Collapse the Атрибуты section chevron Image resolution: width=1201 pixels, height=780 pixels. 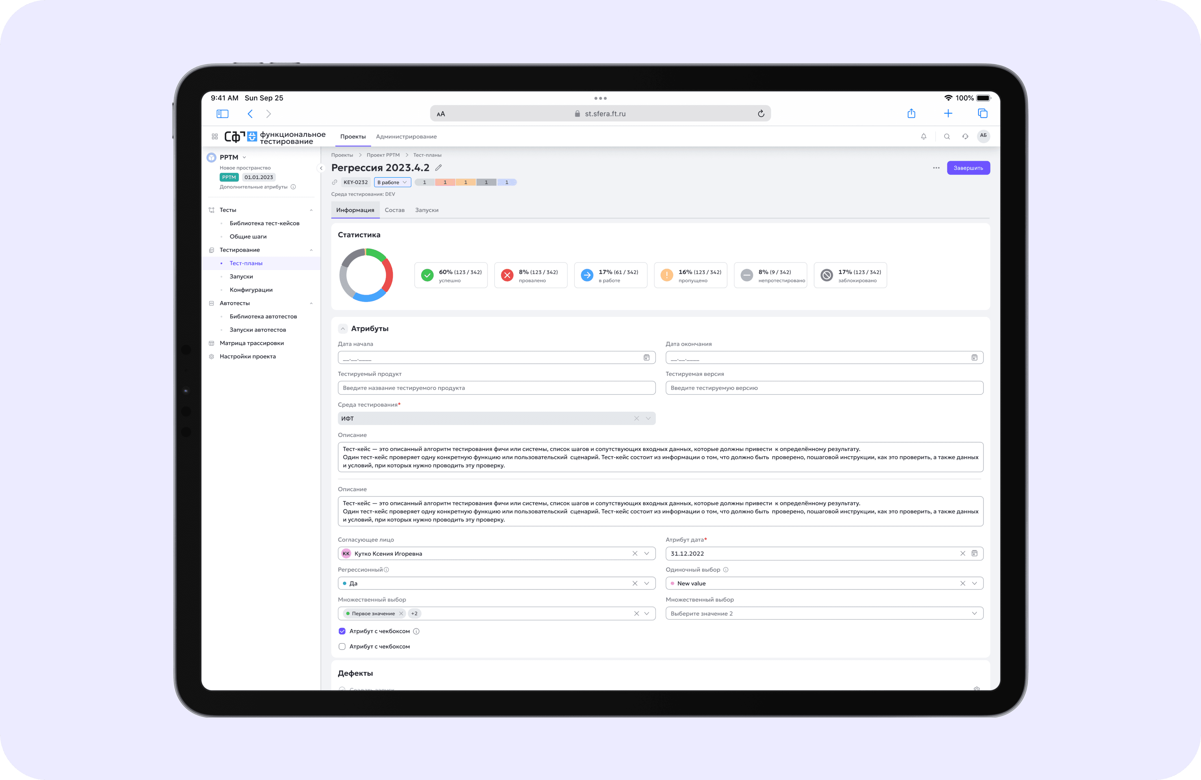[x=342, y=329]
